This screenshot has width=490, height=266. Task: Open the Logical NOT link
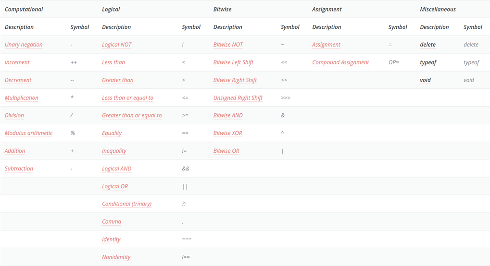116,45
